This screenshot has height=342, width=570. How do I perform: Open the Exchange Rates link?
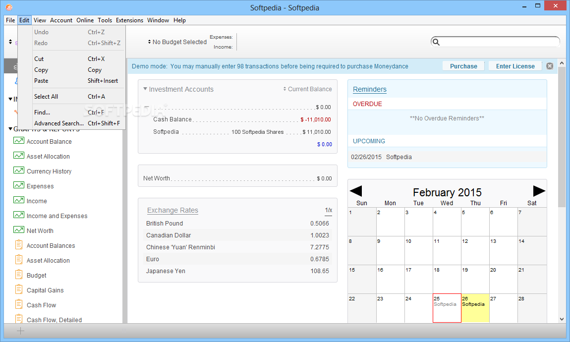[172, 211]
